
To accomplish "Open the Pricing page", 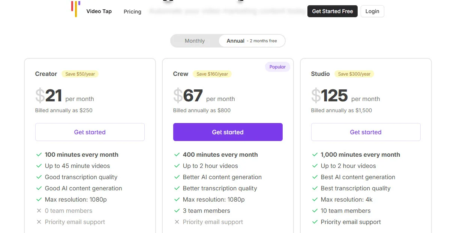I will pyautogui.click(x=132, y=12).
